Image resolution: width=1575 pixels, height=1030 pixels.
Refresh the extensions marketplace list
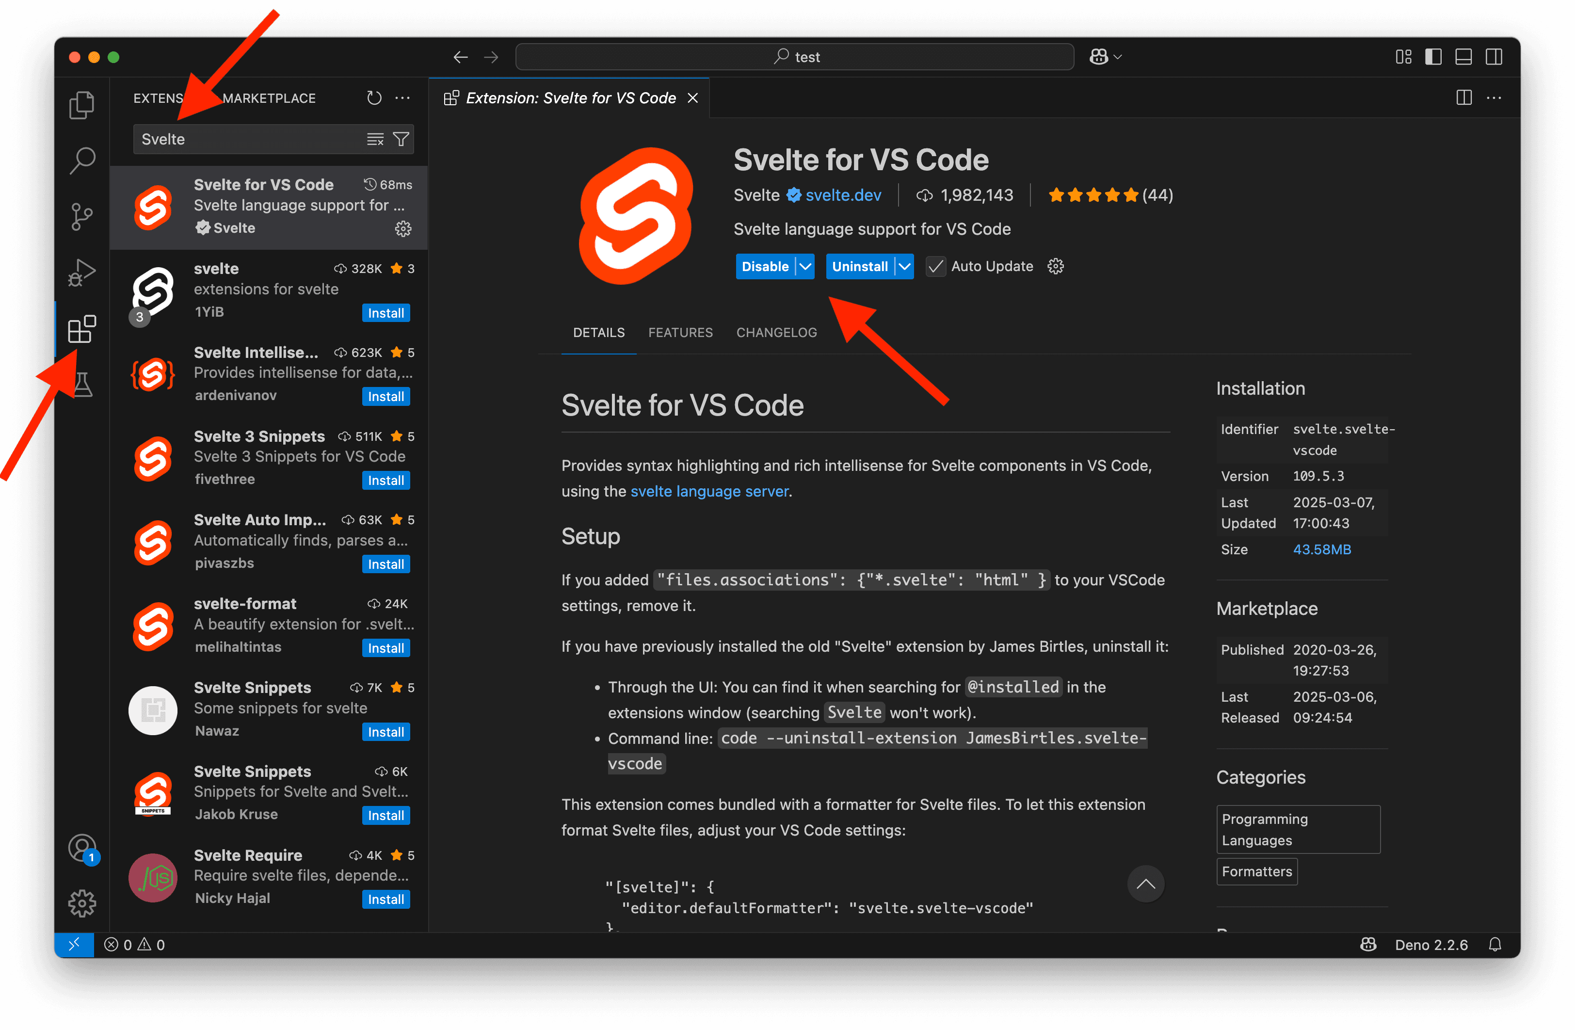(x=374, y=98)
